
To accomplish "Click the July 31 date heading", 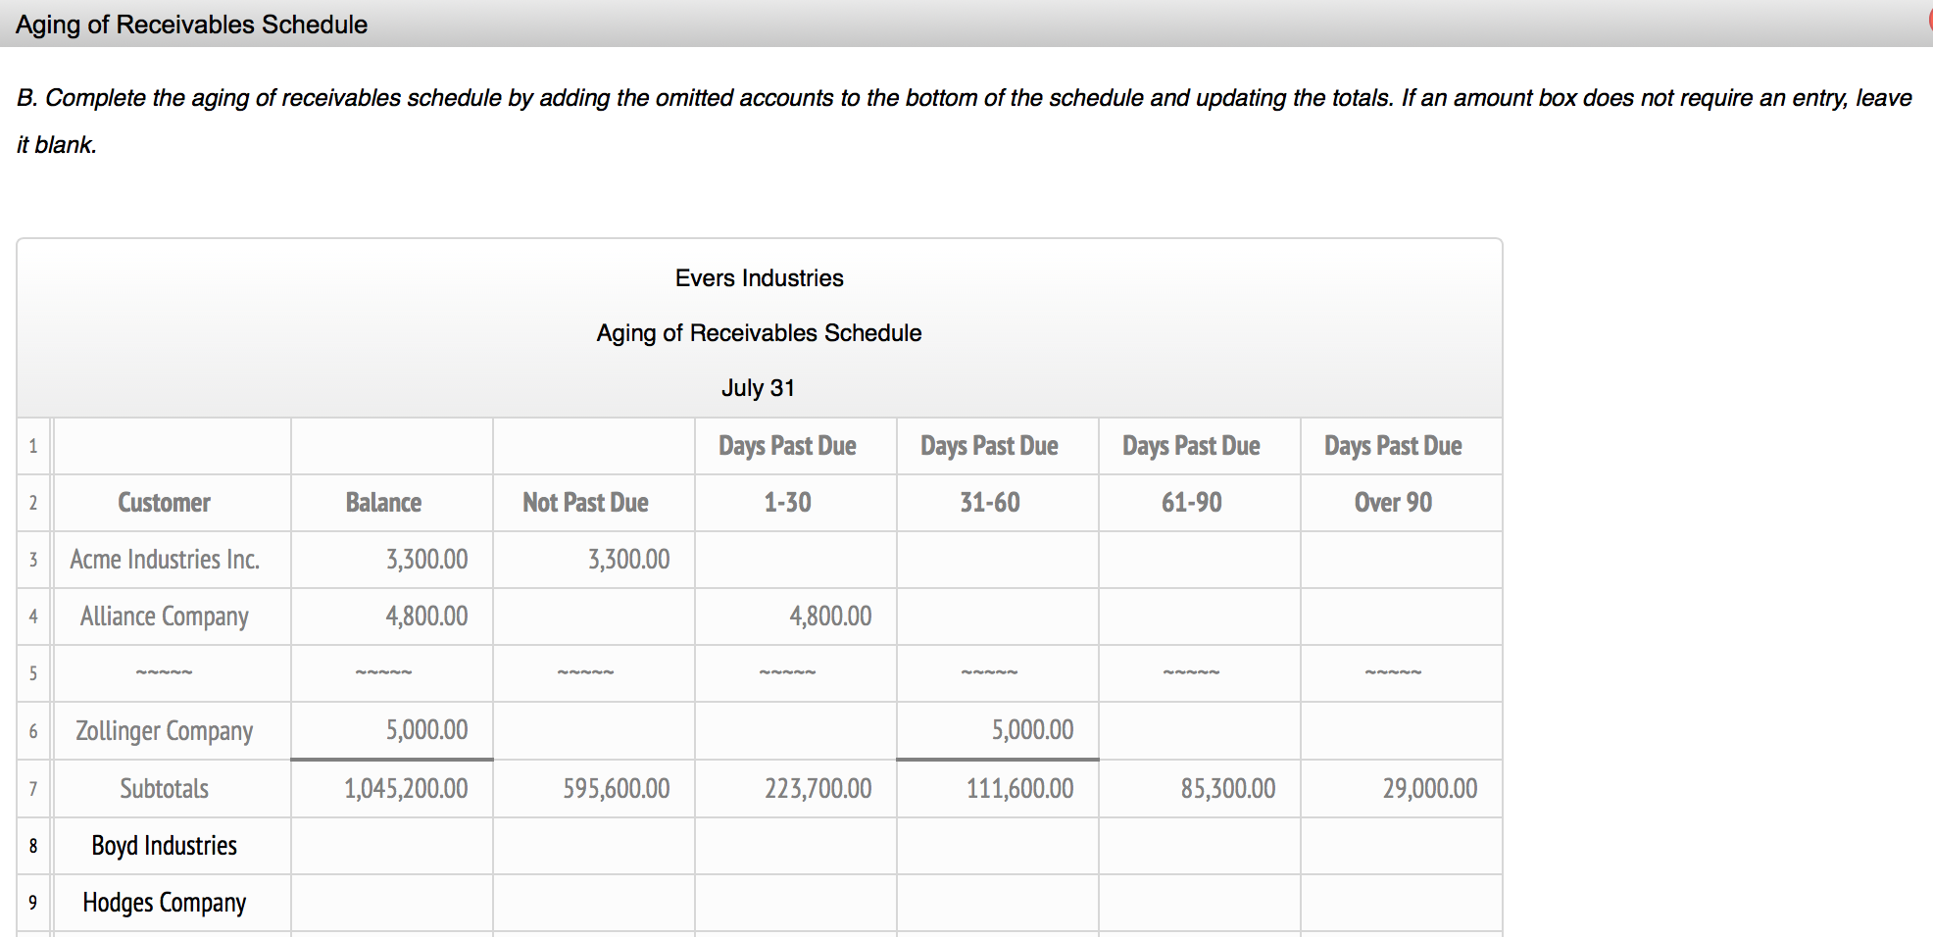I will [x=759, y=388].
